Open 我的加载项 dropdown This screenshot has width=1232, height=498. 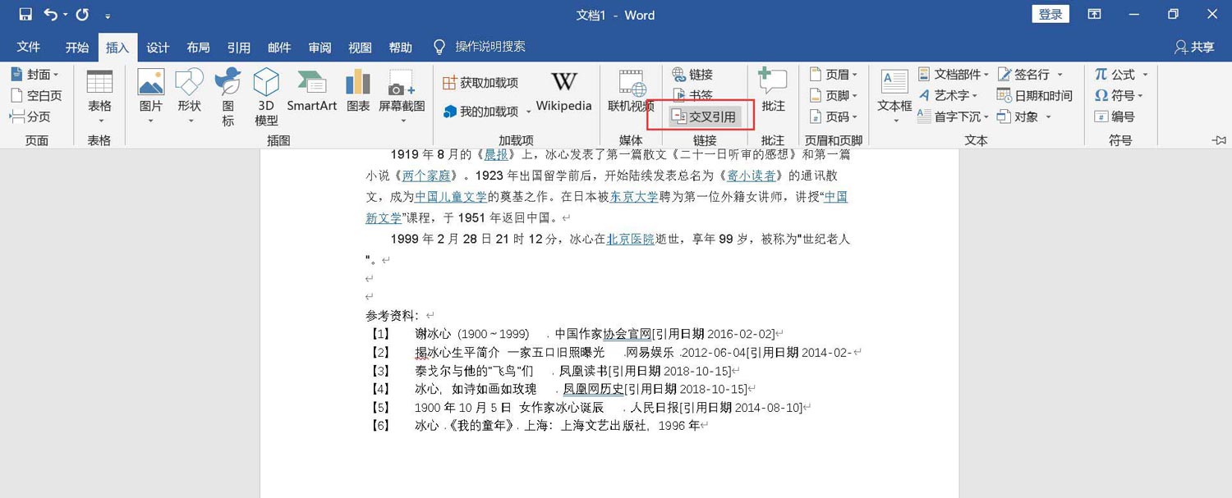point(486,111)
